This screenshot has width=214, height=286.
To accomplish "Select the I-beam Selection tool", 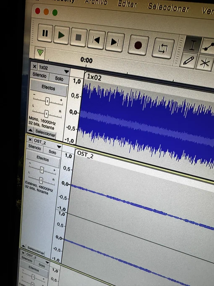I will [193, 45].
